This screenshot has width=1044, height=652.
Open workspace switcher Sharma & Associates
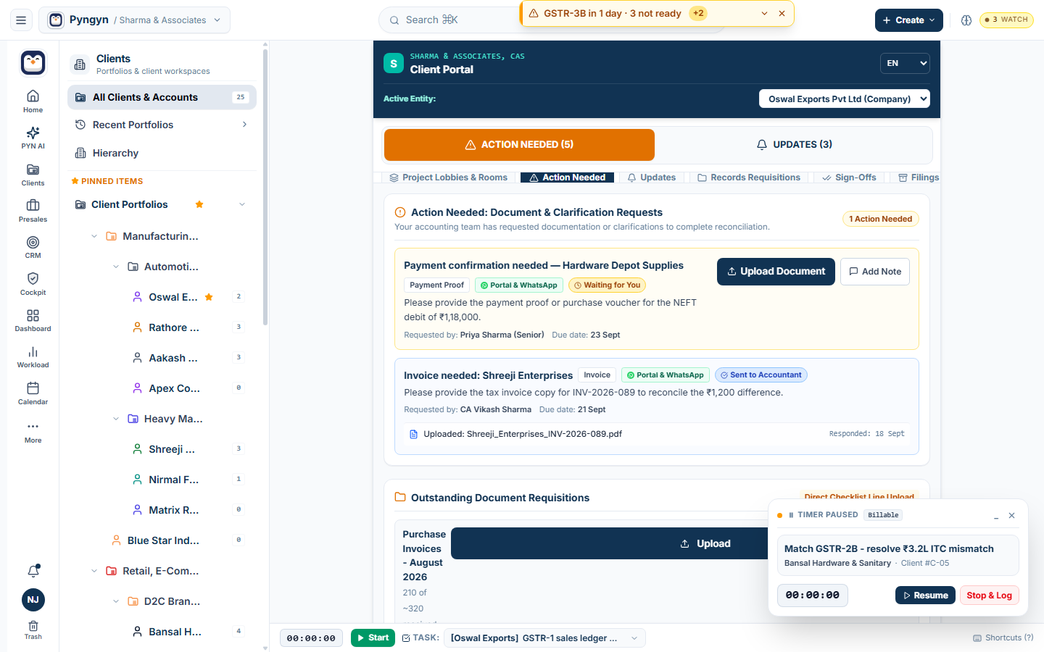pyautogui.click(x=134, y=20)
